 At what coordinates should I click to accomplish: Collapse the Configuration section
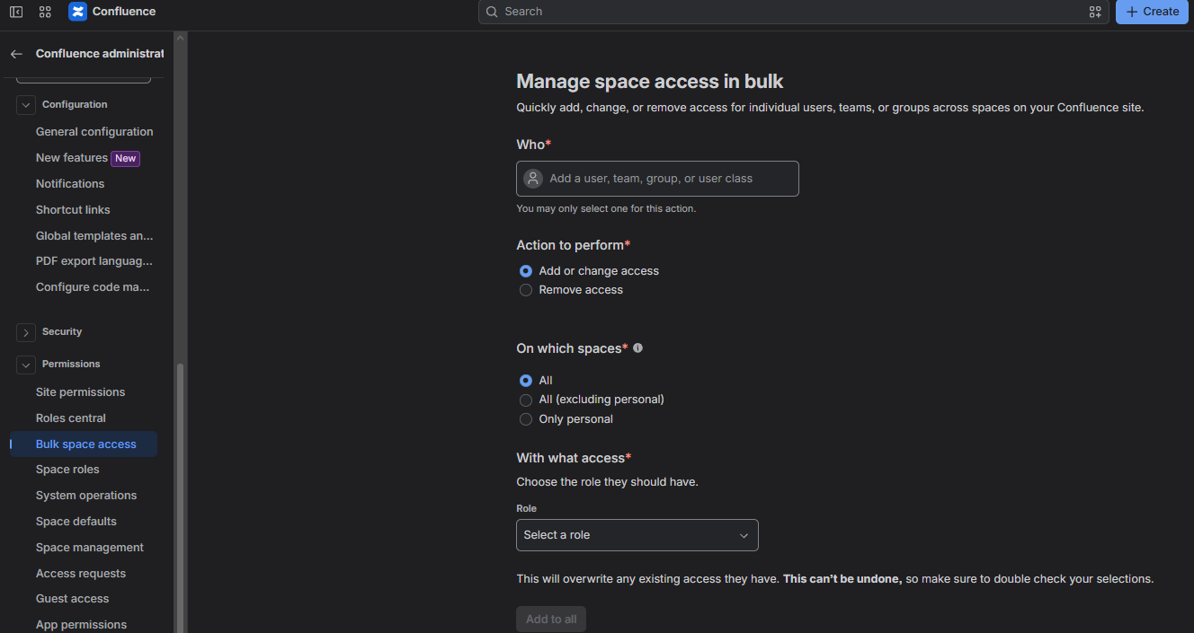pos(26,105)
